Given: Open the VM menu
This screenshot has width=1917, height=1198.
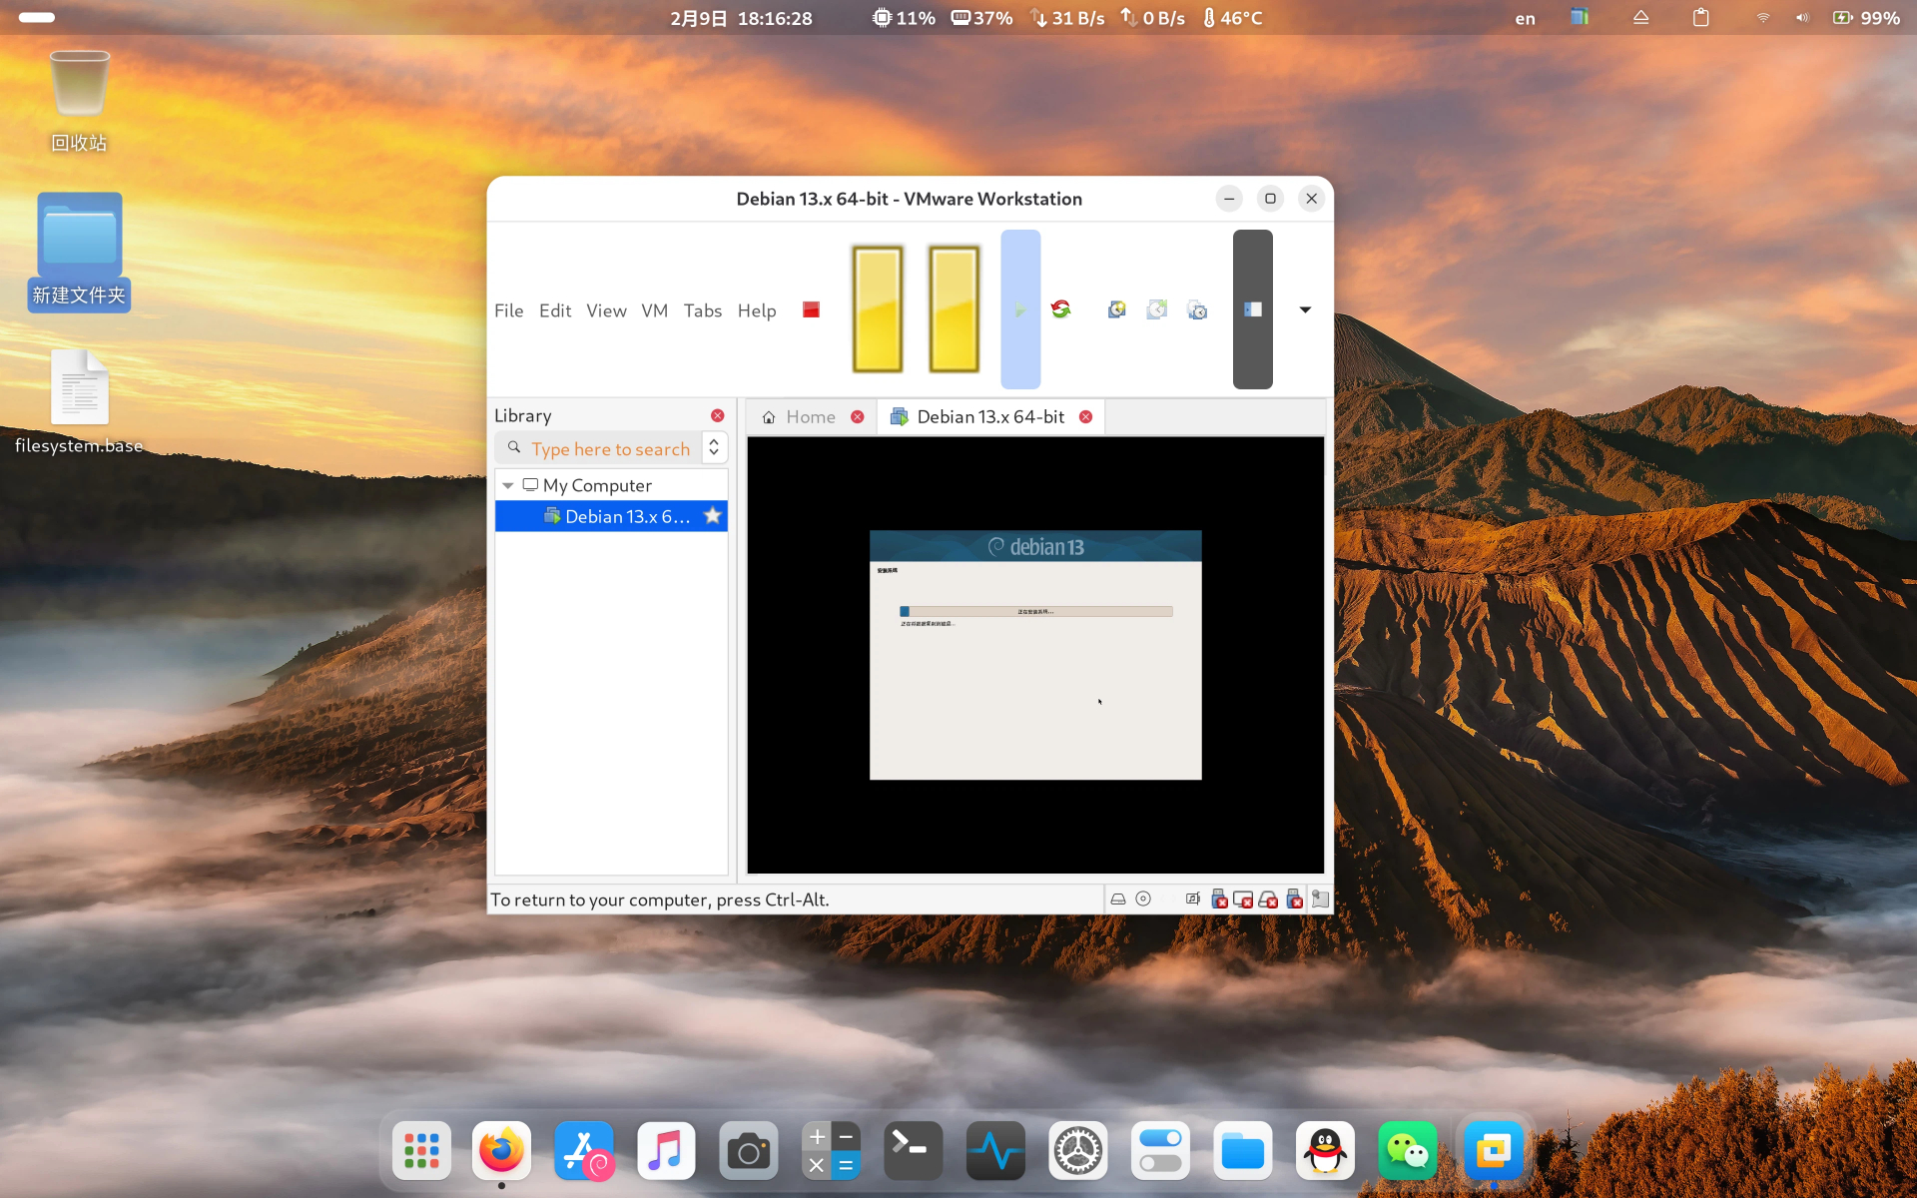Looking at the screenshot, I should (x=654, y=310).
